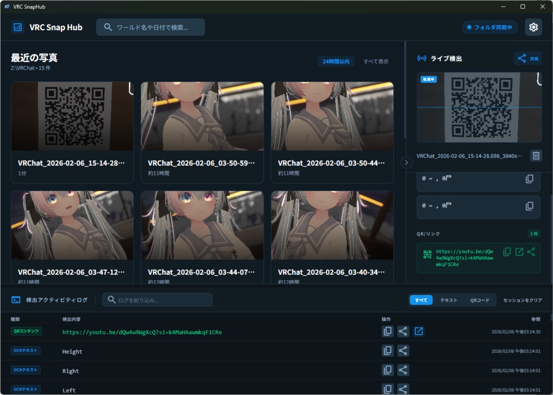Collapse the side panel with the chevron

point(406,162)
